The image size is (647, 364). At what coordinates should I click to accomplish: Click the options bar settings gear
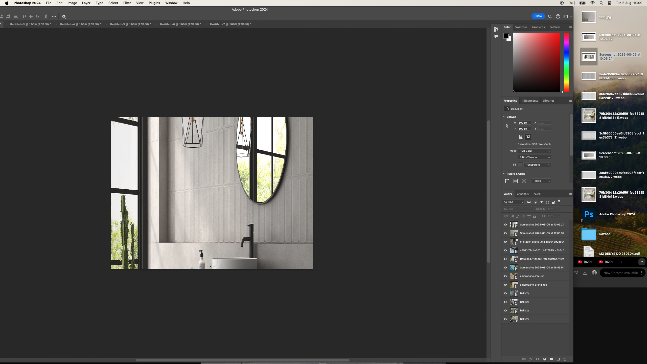64,16
